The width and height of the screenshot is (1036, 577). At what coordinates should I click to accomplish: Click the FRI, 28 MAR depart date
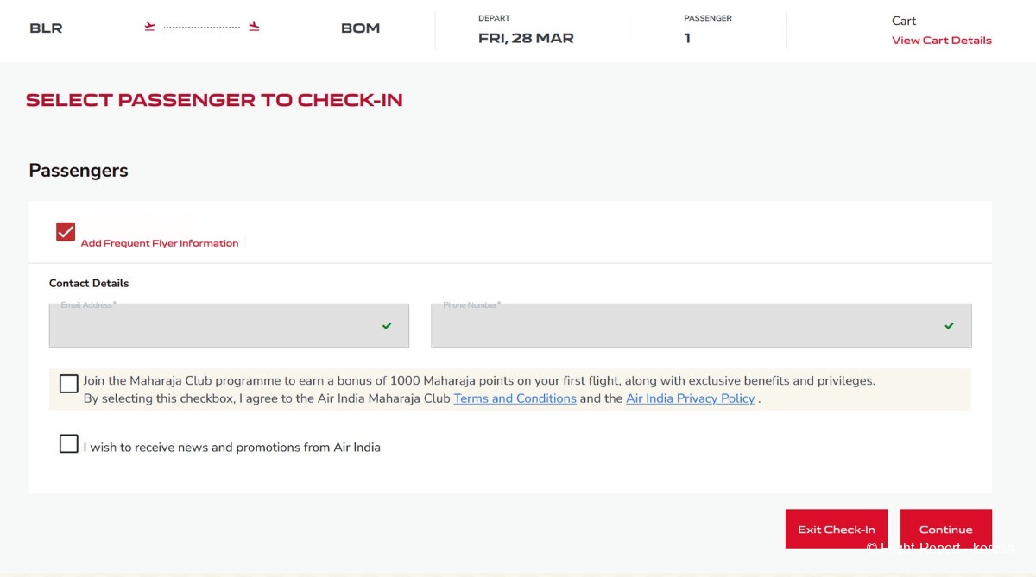[x=526, y=38]
